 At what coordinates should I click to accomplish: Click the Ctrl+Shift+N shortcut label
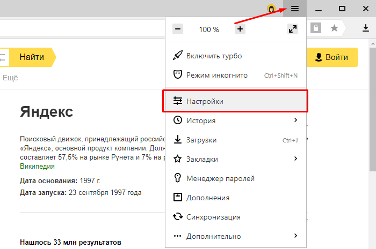tap(281, 76)
